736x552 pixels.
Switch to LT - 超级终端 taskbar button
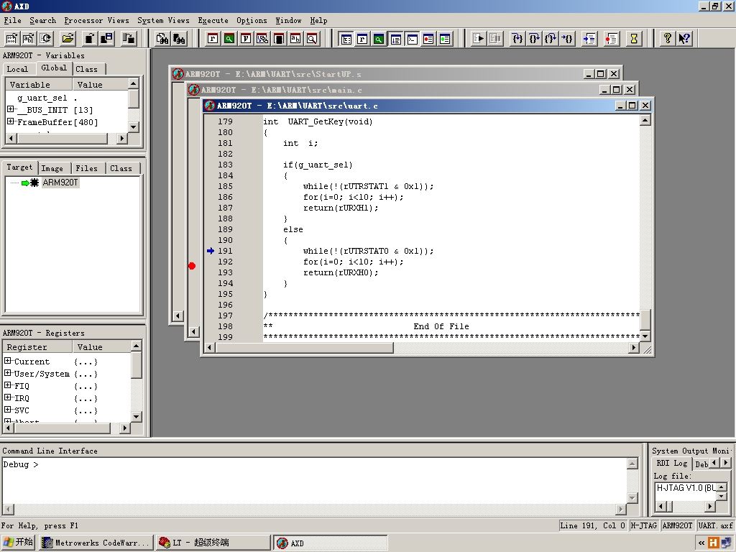click(x=213, y=543)
